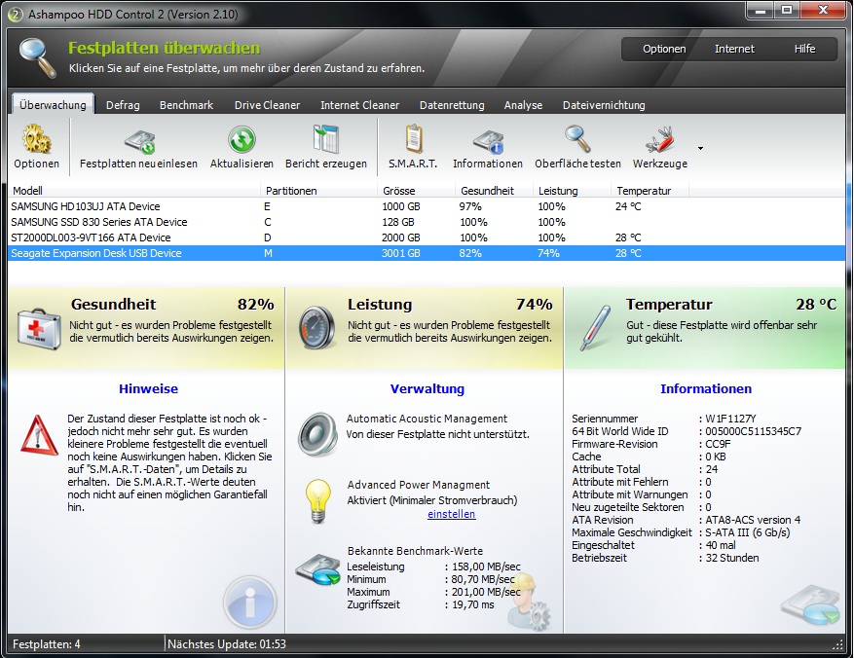Click the benchmark drive icon beside Leseleistung
This screenshot has width=854, height=658.
pos(317,569)
